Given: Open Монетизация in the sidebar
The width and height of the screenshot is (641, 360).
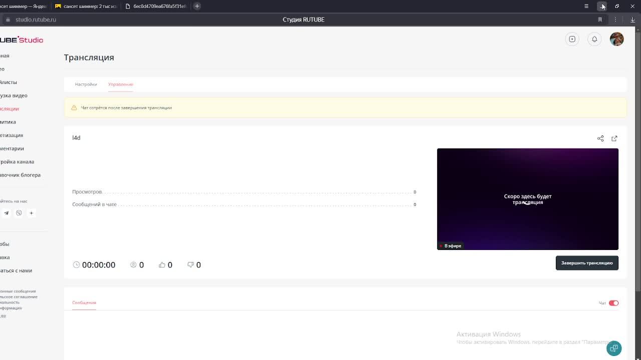Looking at the screenshot, I should [x=12, y=135].
